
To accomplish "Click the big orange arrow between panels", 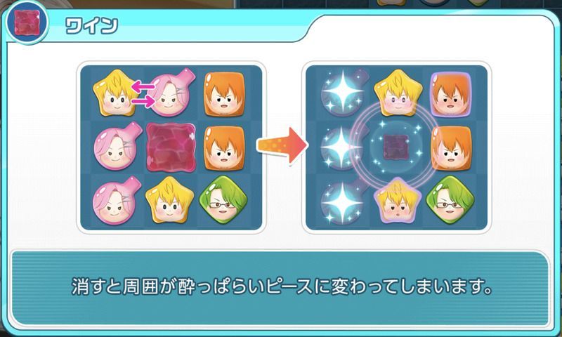I will click(283, 145).
